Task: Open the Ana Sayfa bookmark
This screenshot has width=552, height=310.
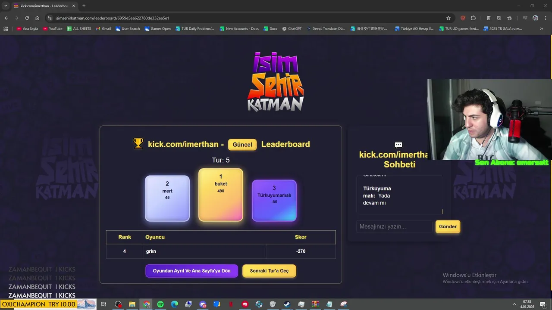Action: tap(28, 29)
